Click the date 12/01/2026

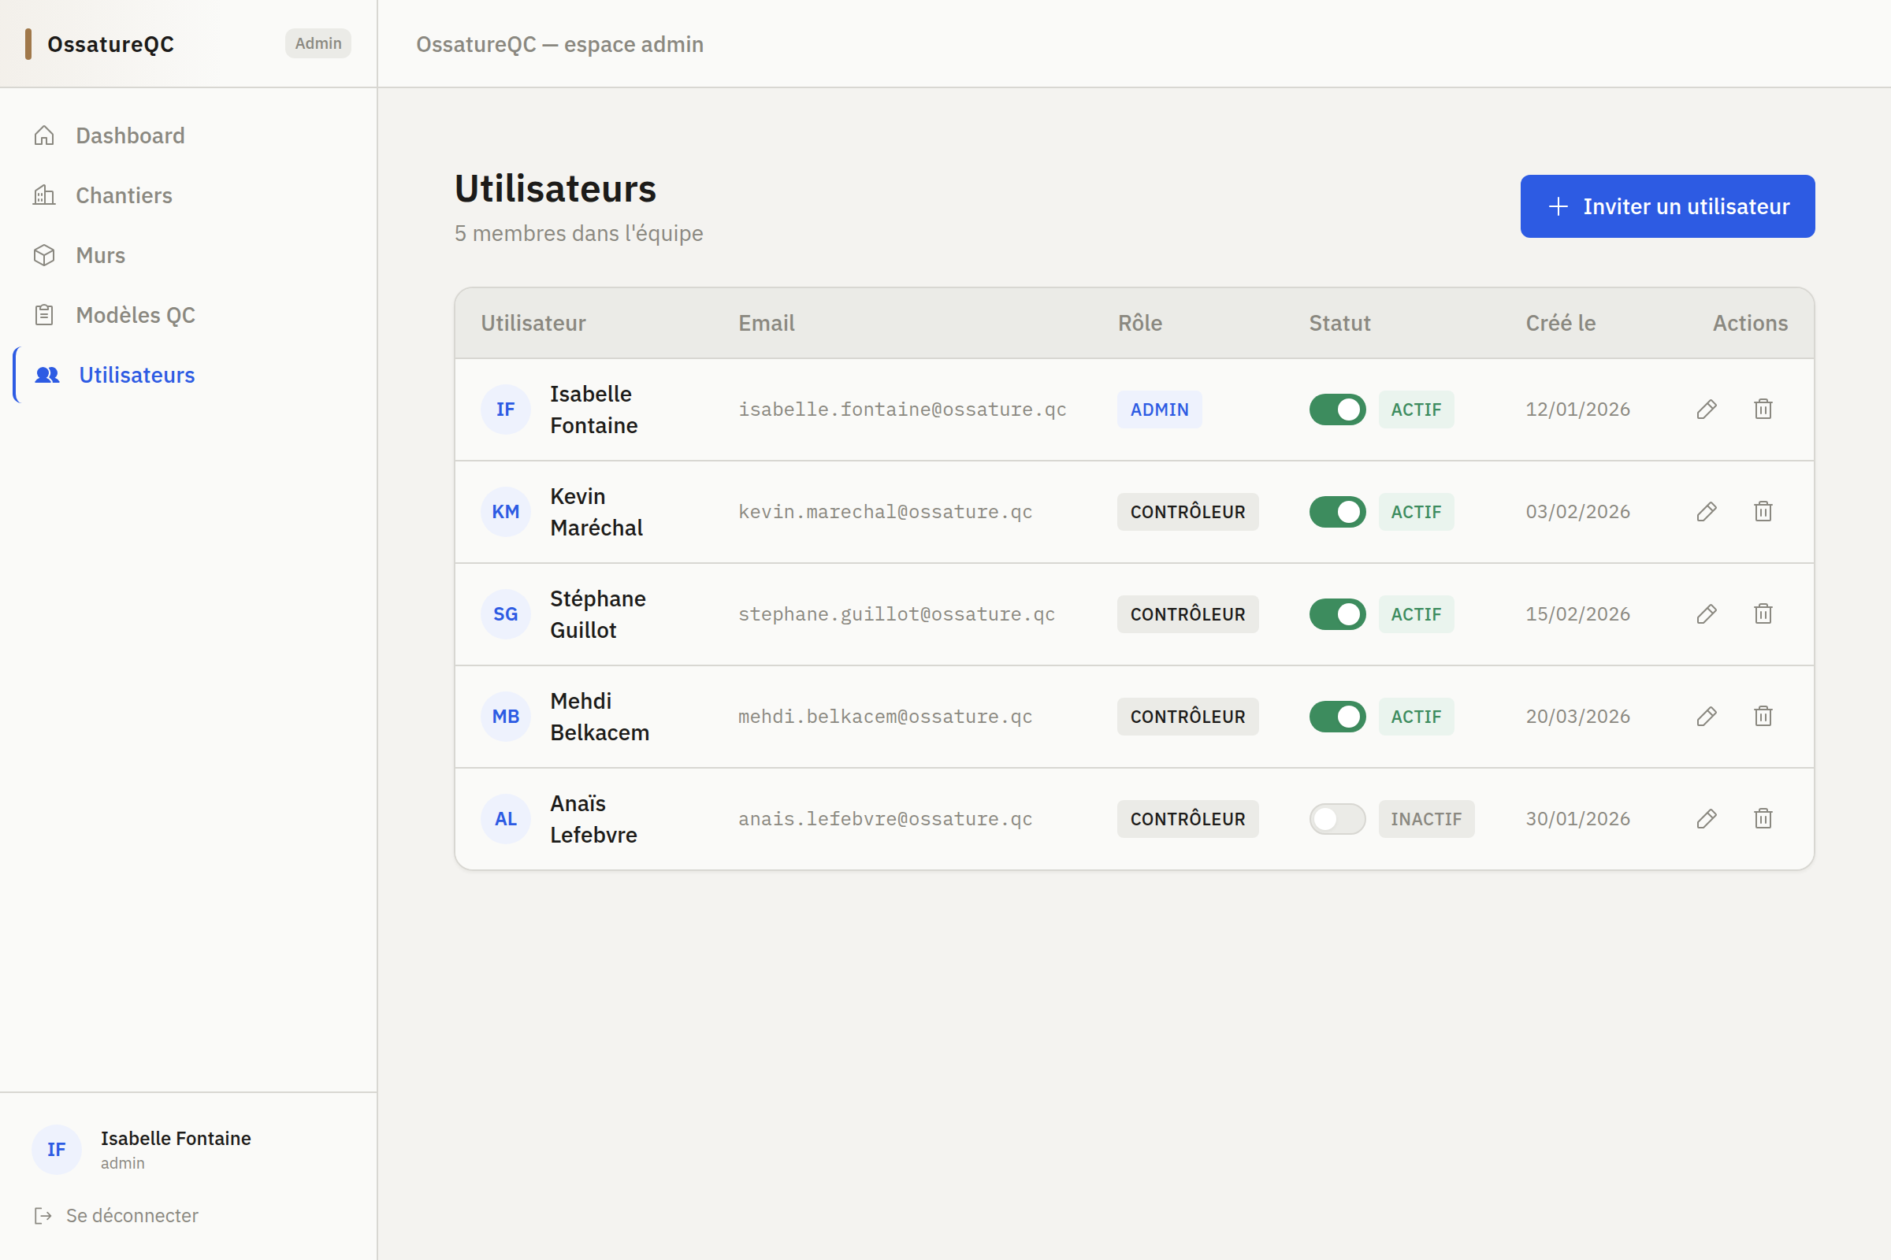[x=1577, y=409]
